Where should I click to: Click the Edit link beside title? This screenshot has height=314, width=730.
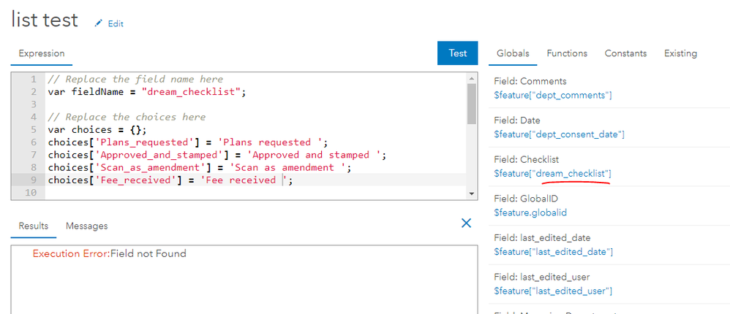[116, 23]
